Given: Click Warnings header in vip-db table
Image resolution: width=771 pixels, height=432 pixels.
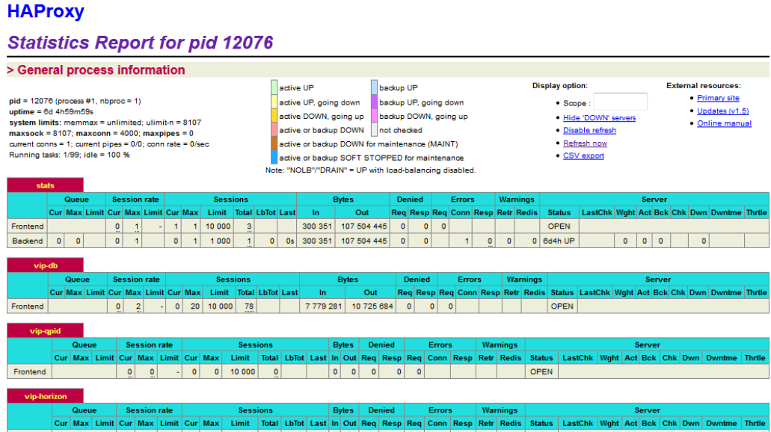Looking at the screenshot, I should pos(524,279).
